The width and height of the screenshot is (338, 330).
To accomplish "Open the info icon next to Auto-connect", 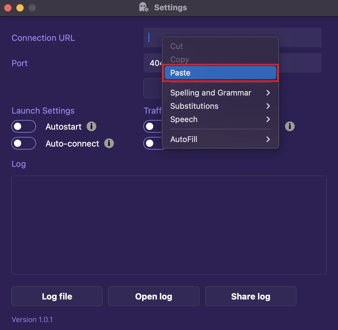I will [x=109, y=143].
